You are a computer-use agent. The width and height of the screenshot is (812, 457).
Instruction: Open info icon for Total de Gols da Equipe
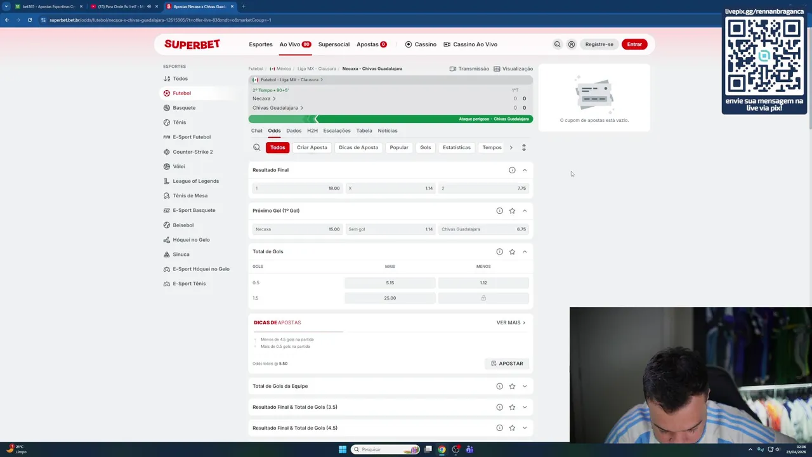tap(499, 386)
